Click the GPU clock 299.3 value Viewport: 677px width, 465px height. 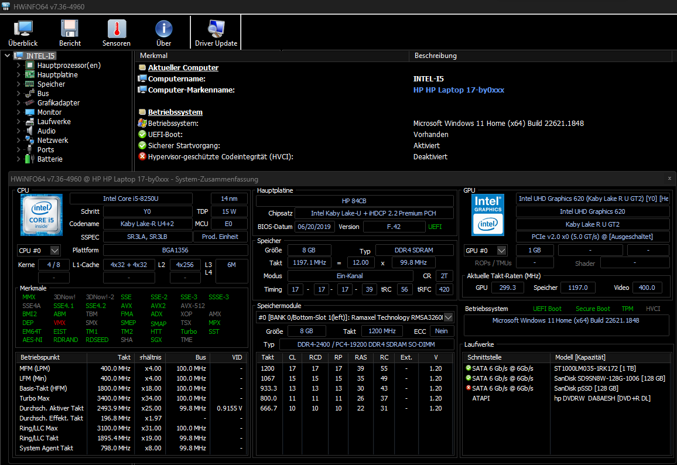point(507,288)
